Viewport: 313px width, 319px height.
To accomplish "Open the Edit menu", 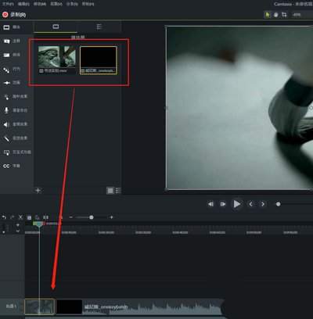I will point(23,4).
